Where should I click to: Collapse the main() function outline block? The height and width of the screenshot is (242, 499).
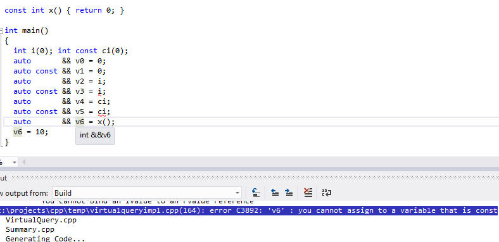2,31
